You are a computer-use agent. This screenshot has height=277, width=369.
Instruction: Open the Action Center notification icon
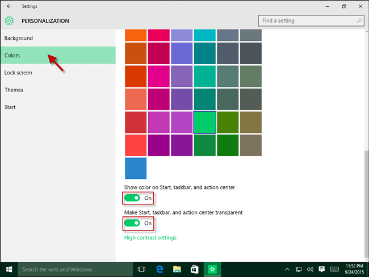pyautogui.click(x=322, y=269)
